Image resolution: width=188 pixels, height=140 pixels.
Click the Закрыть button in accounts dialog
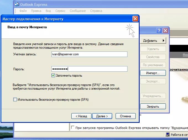click(x=153, y=107)
